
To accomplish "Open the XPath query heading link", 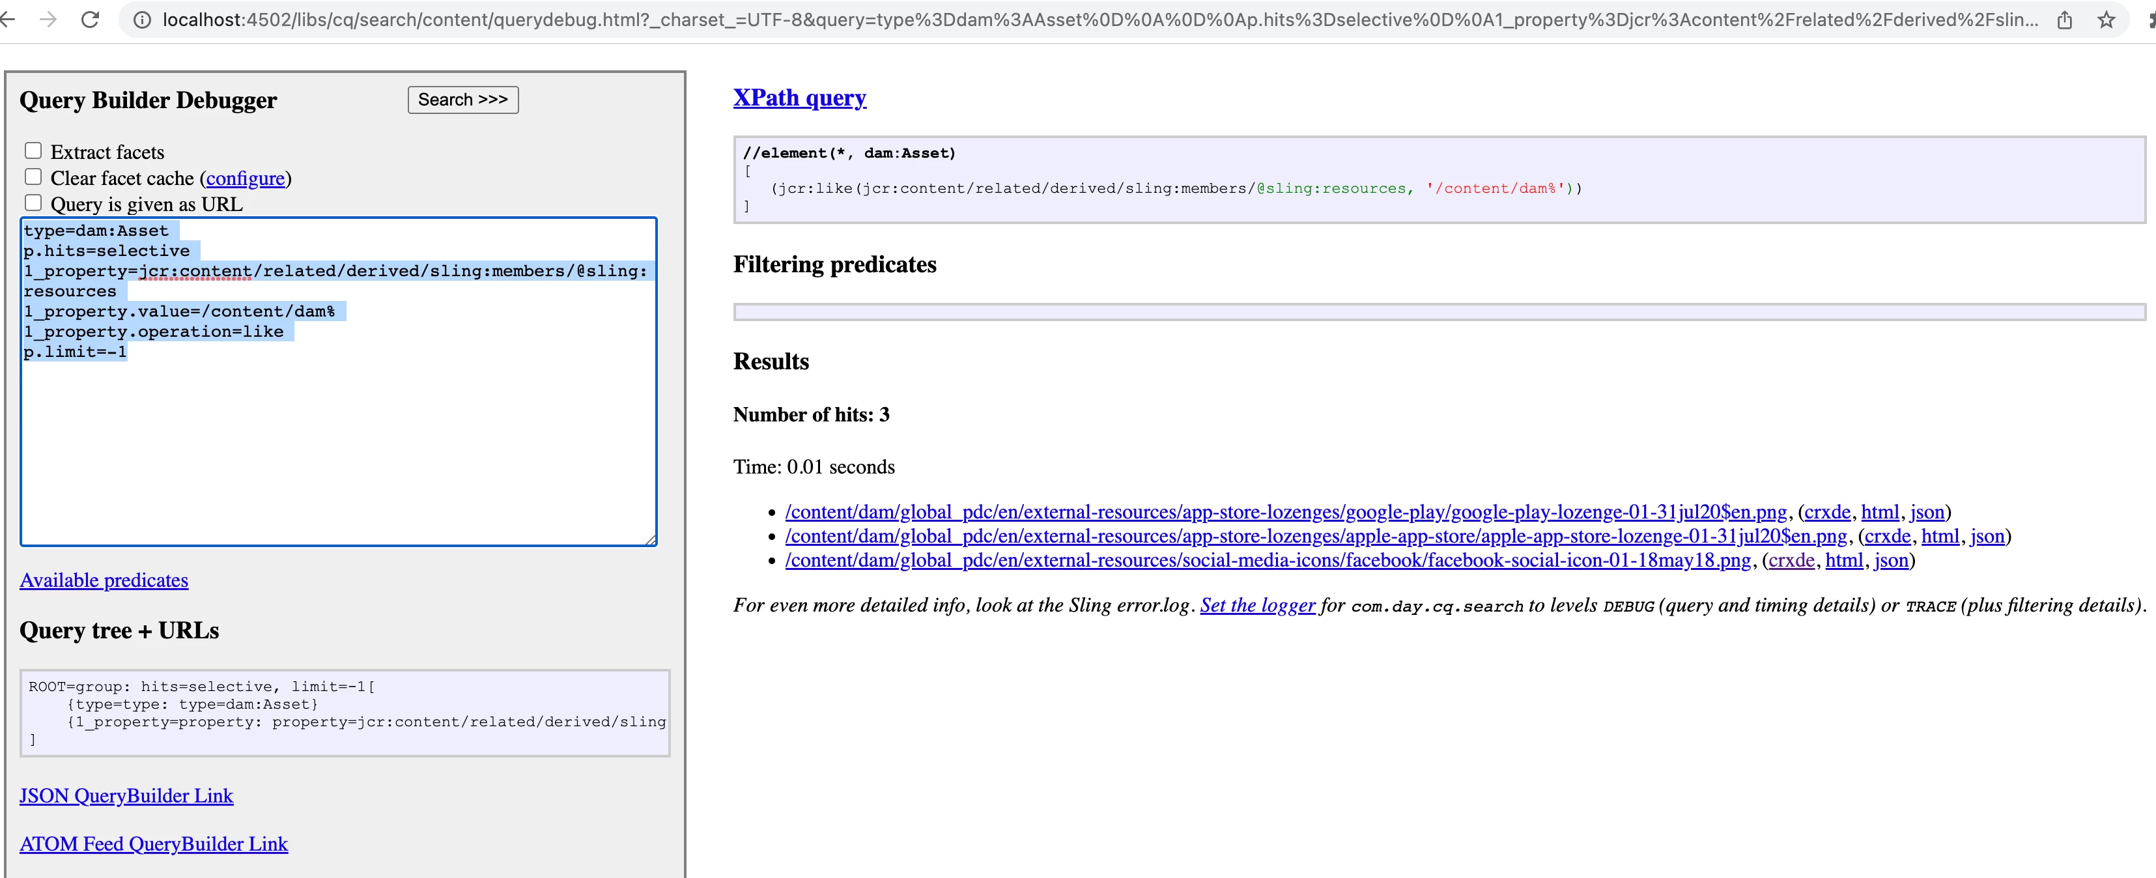I will click(799, 98).
